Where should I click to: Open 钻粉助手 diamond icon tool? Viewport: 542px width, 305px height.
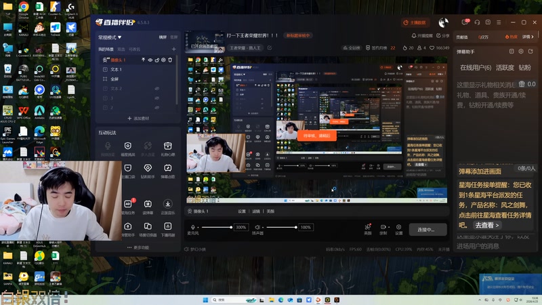tap(148, 171)
